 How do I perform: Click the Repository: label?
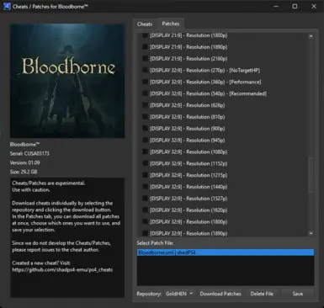pos(149,294)
